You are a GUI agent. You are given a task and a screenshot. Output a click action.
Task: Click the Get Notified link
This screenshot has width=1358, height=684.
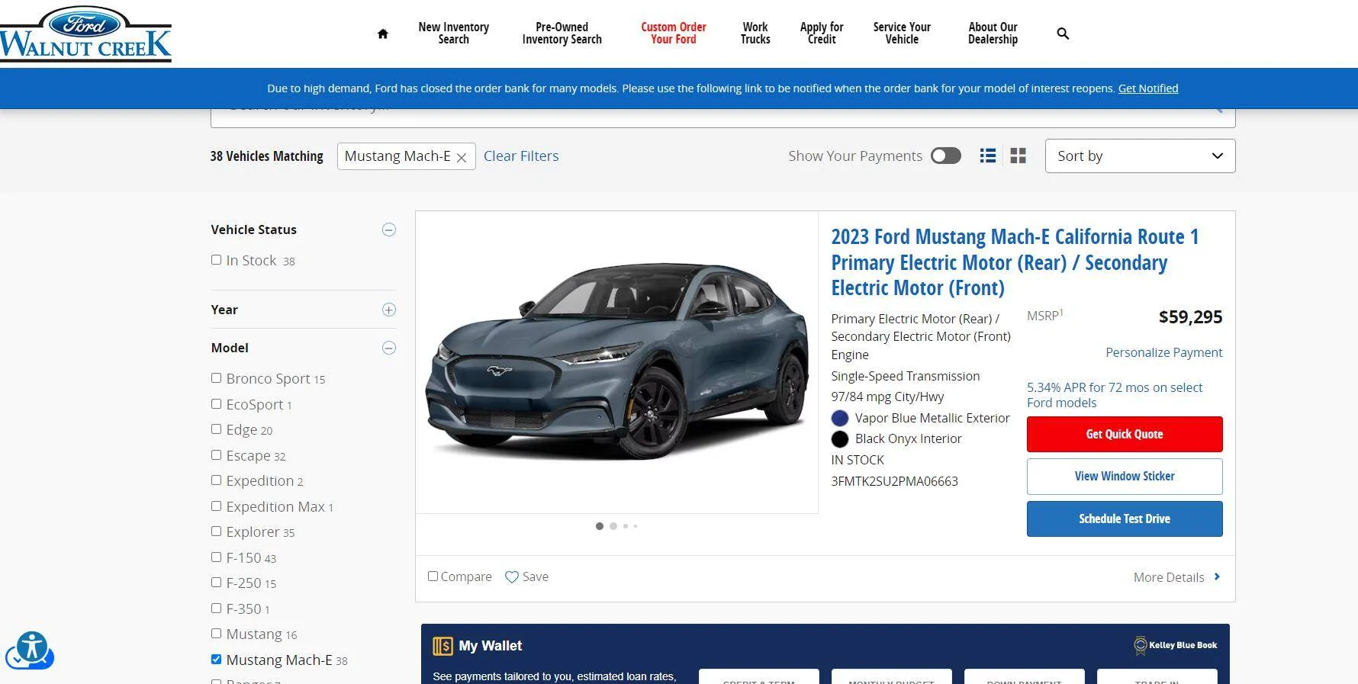tap(1148, 88)
